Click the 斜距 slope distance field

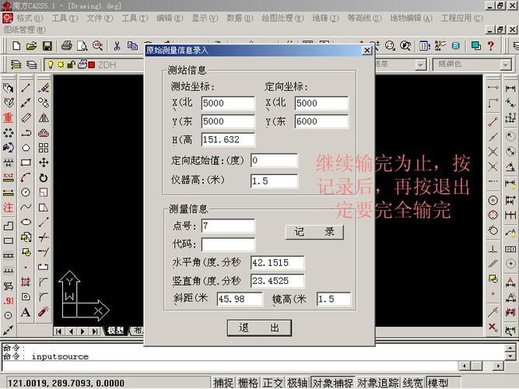point(240,299)
